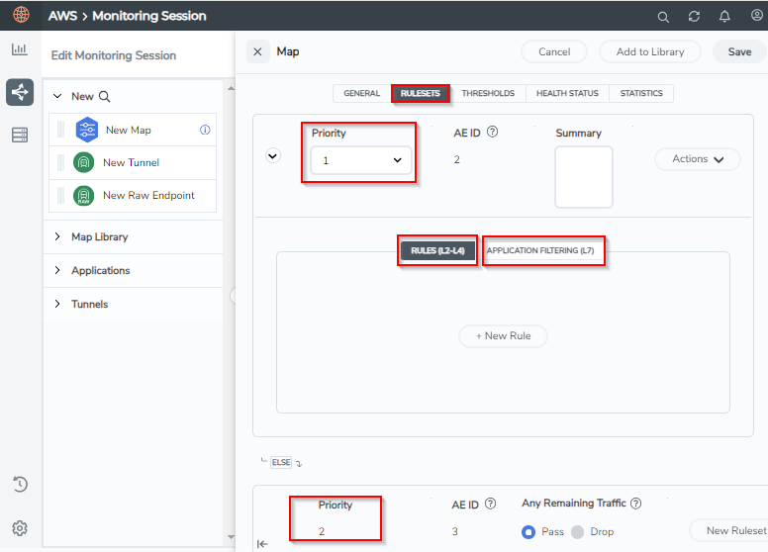Open the user profile icon
The width and height of the screenshot is (768, 552).
coord(757,15)
